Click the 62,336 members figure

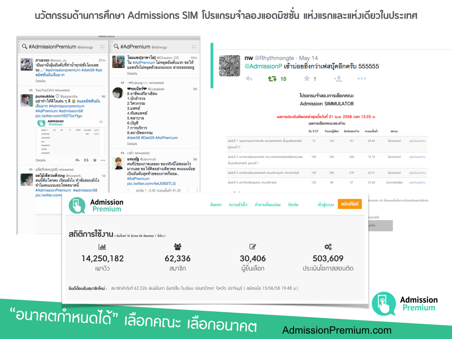[x=177, y=259]
